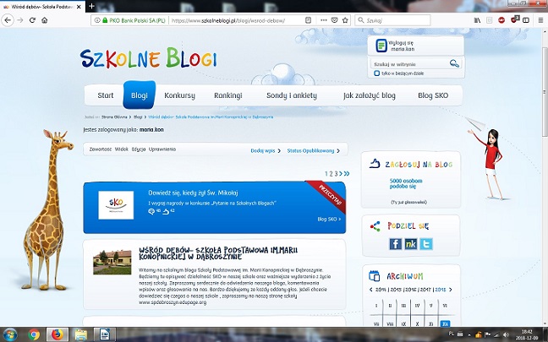Screen dimensions: 548x342
Task: Click the SKO logo thumbnail in banner
Action: point(116,205)
